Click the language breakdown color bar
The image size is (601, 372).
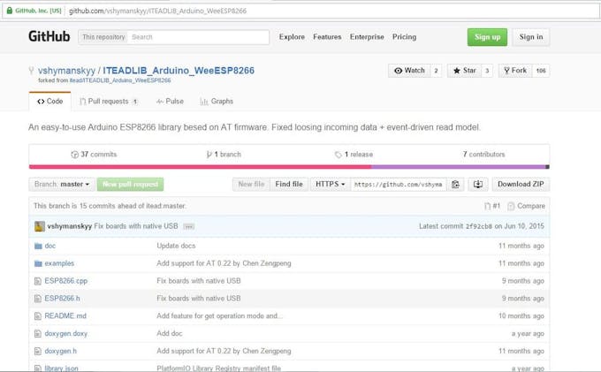(289, 167)
